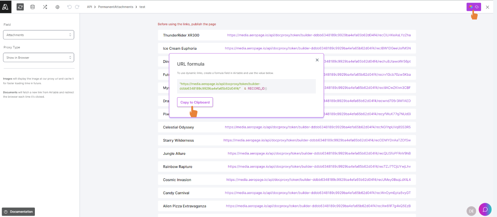Click Alien Pizza Extravaganza row name
Viewport: 497px width, 217px height.
click(185, 206)
